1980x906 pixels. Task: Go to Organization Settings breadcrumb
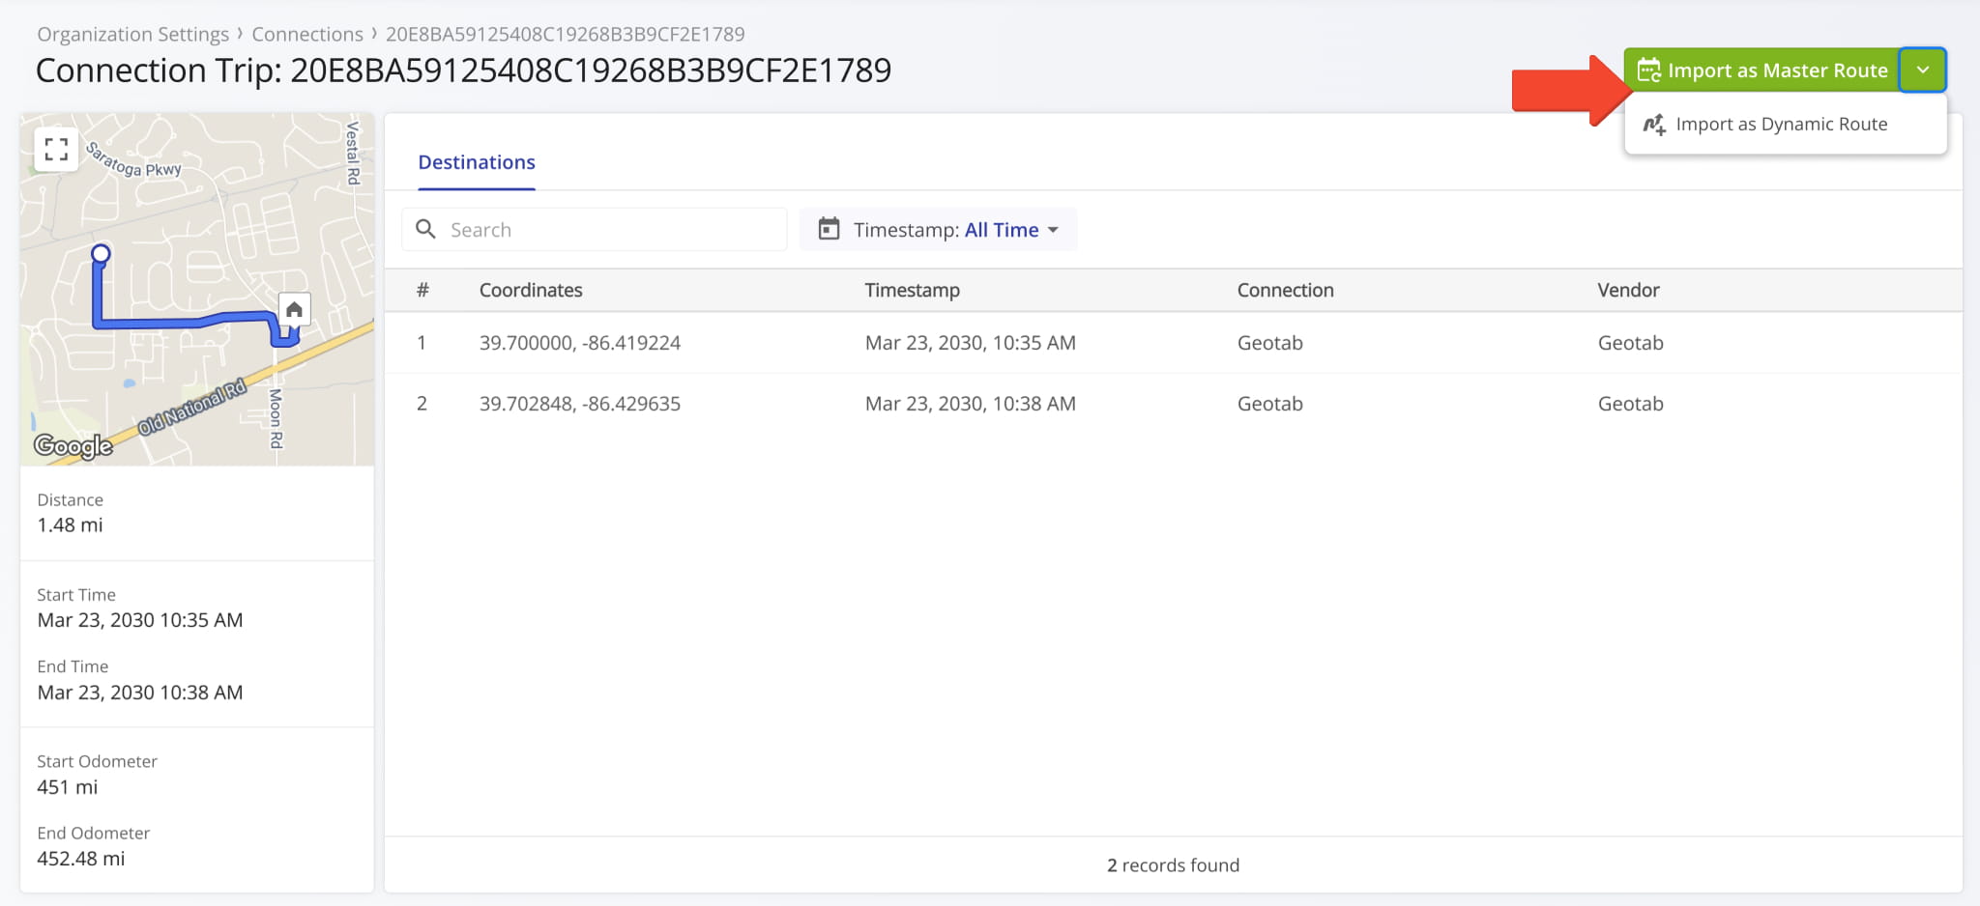132,34
